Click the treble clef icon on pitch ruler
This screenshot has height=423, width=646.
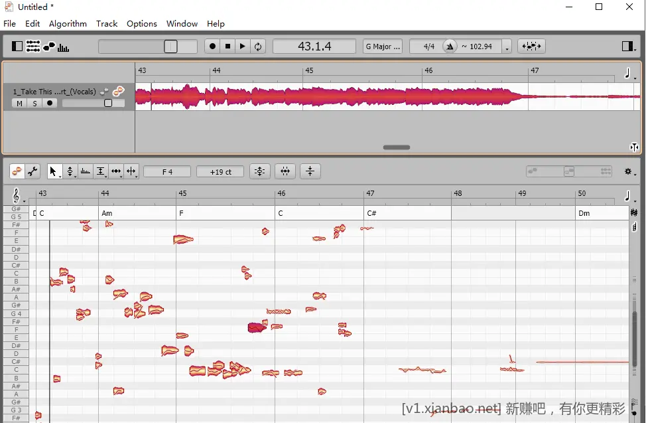(x=15, y=195)
